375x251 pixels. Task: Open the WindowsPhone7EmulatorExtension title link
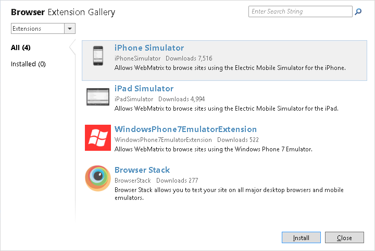point(185,129)
